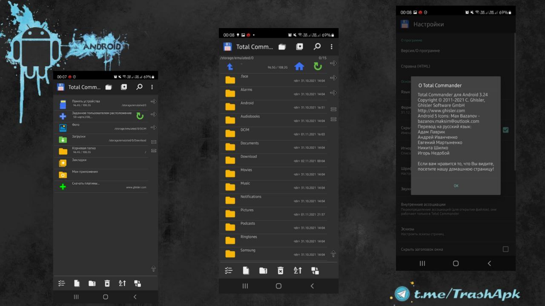The width and height of the screenshot is (545, 306).
Task: Open the three-dot overflow menu above the /storage/emulated/0 list
Action: click(332, 47)
